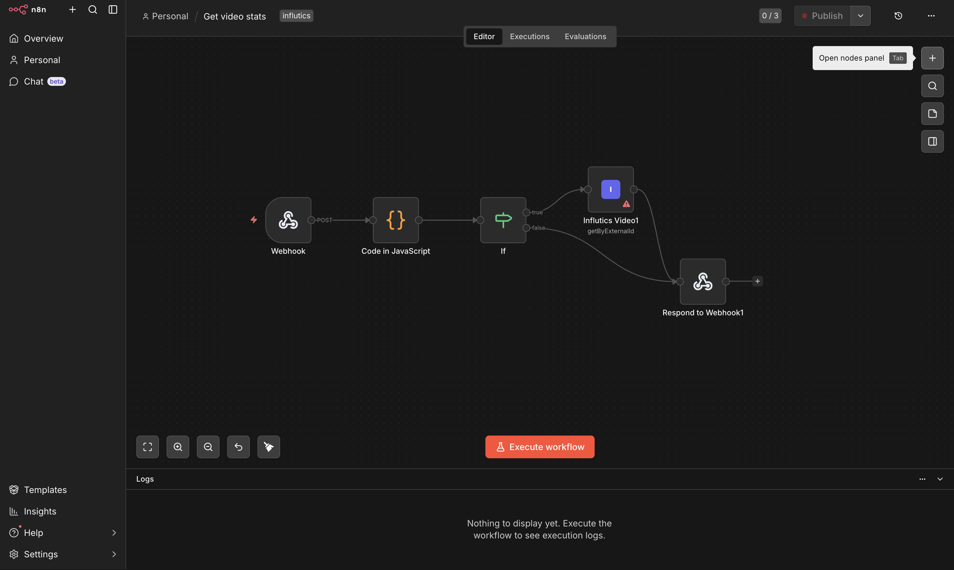This screenshot has height=570, width=954.
Task: Select the Code in JavaScript node
Action: coord(395,220)
